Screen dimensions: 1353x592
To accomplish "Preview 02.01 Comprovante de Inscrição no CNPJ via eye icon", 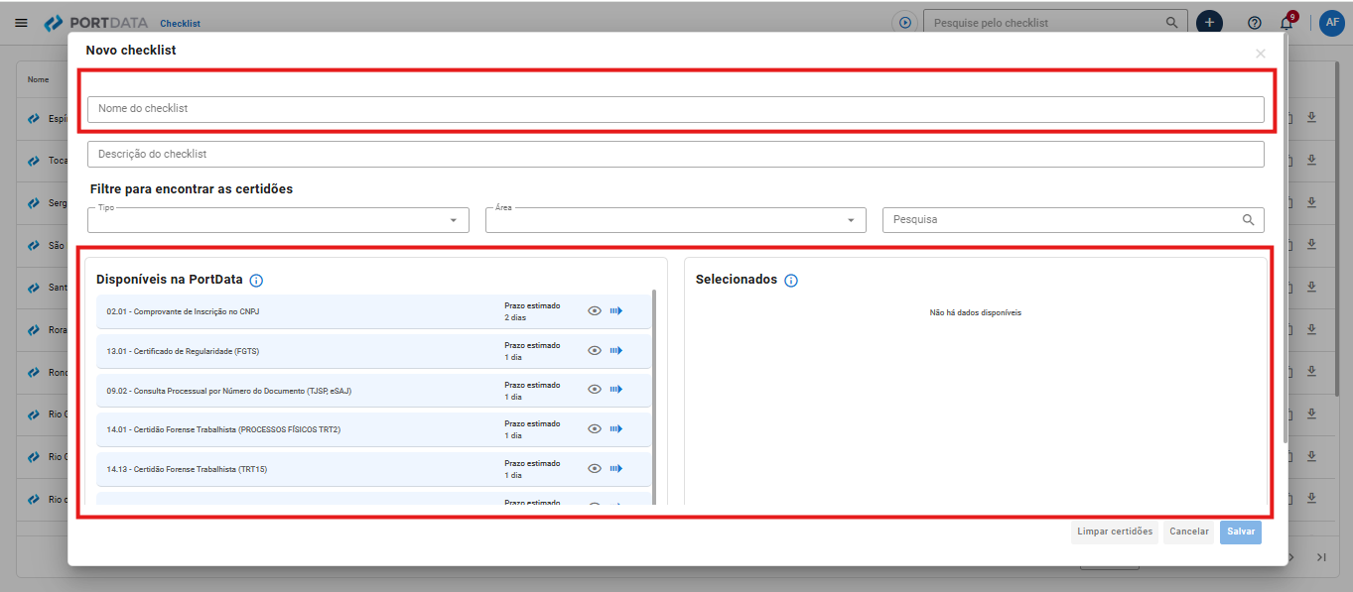I will coord(595,311).
